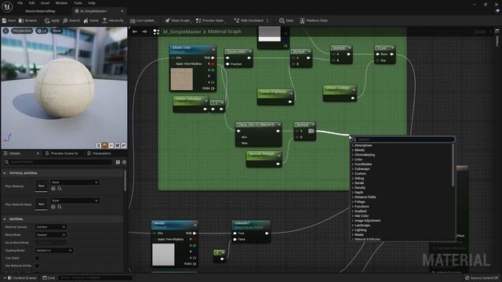Open the Blend Mode dropdown
Image resolution: width=502 pixels, height=282 pixels.
tap(51, 235)
